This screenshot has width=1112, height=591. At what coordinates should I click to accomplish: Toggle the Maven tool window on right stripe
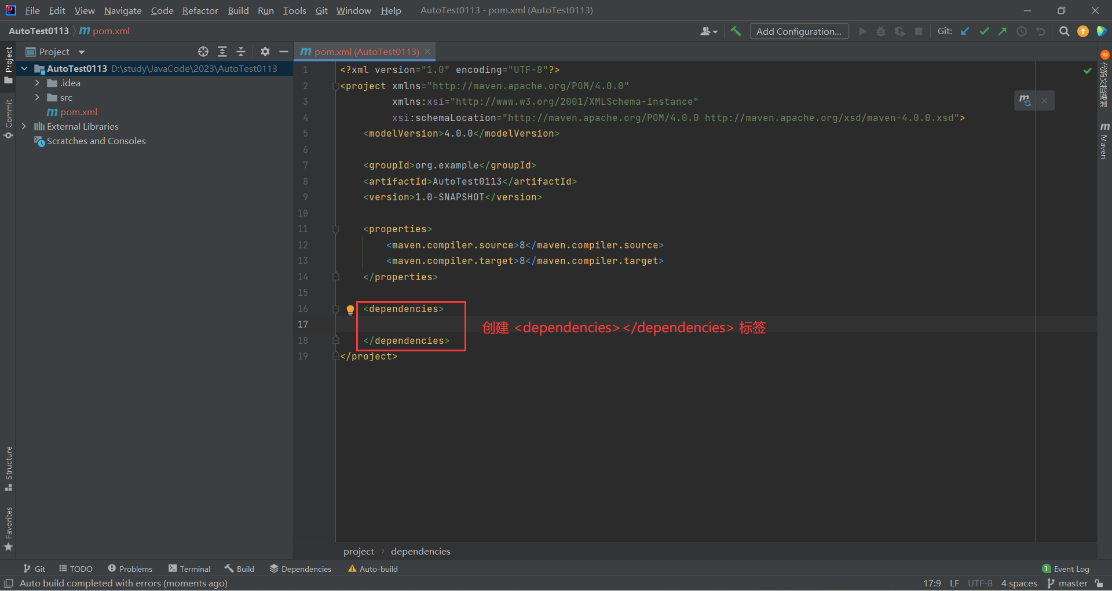(x=1104, y=140)
